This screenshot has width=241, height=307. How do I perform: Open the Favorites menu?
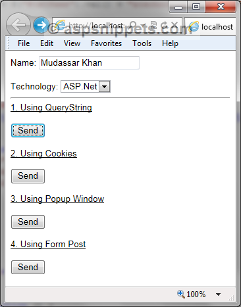[106, 43]
